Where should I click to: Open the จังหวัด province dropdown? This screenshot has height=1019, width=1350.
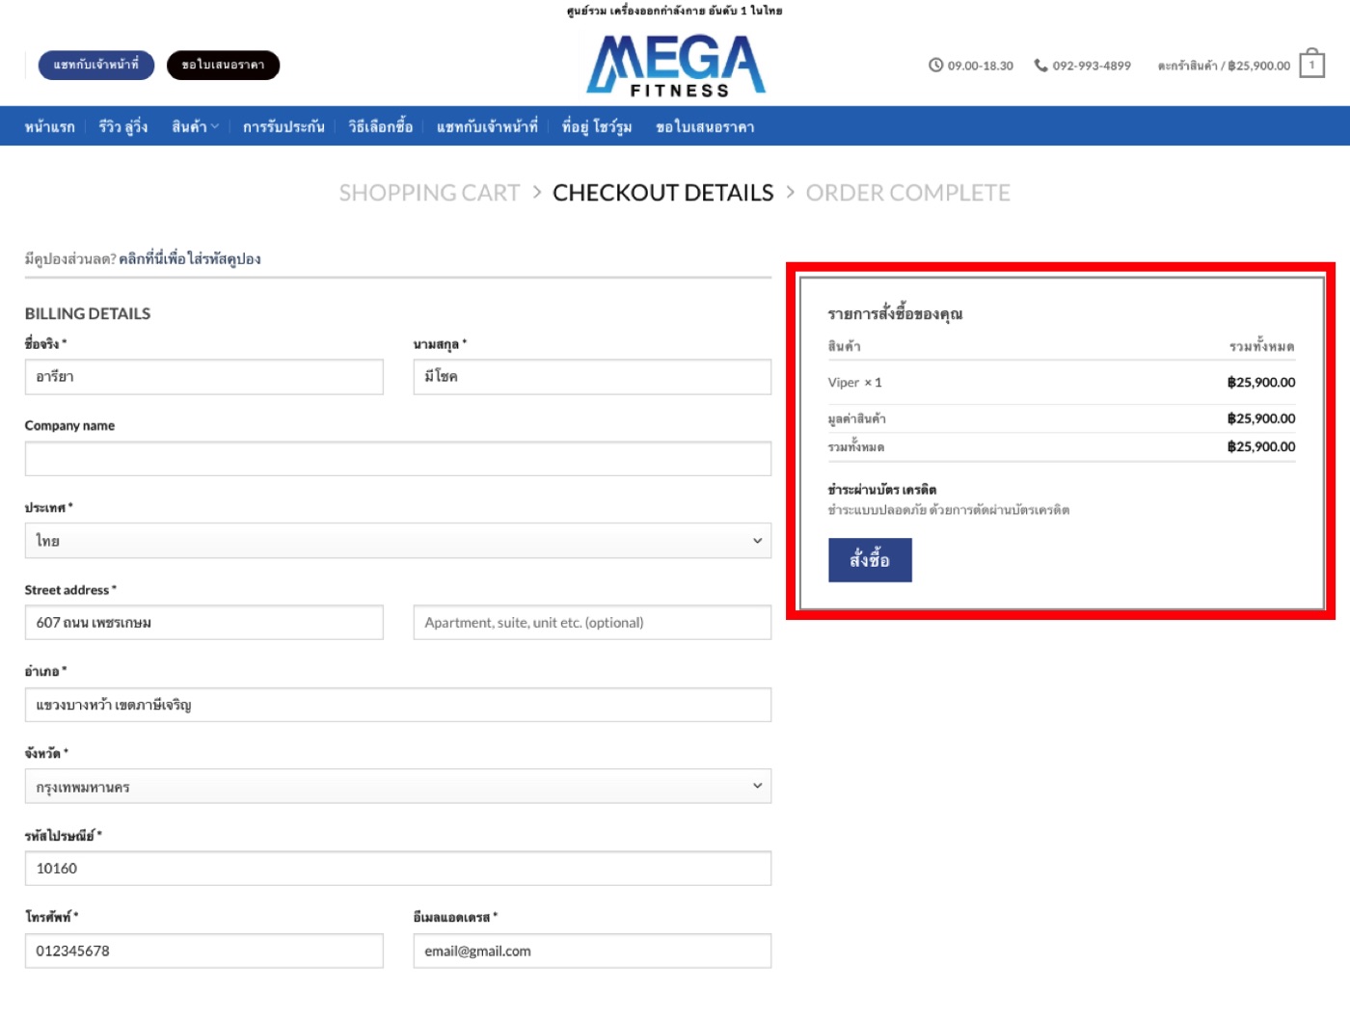click(x=397, y=787)
